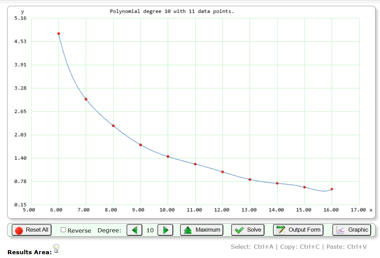
Task: Enable the Reverse checkbox
Action: (x=63, y=230)
